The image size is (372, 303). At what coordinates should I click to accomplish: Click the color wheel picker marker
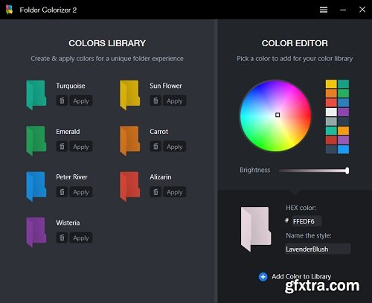coord(278,115)
